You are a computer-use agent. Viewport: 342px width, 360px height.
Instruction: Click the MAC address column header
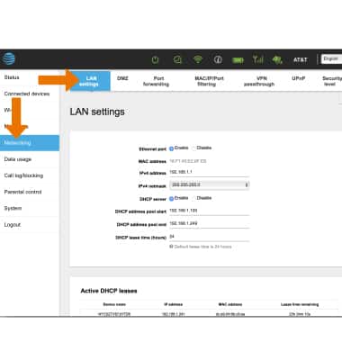pos(230,304)
